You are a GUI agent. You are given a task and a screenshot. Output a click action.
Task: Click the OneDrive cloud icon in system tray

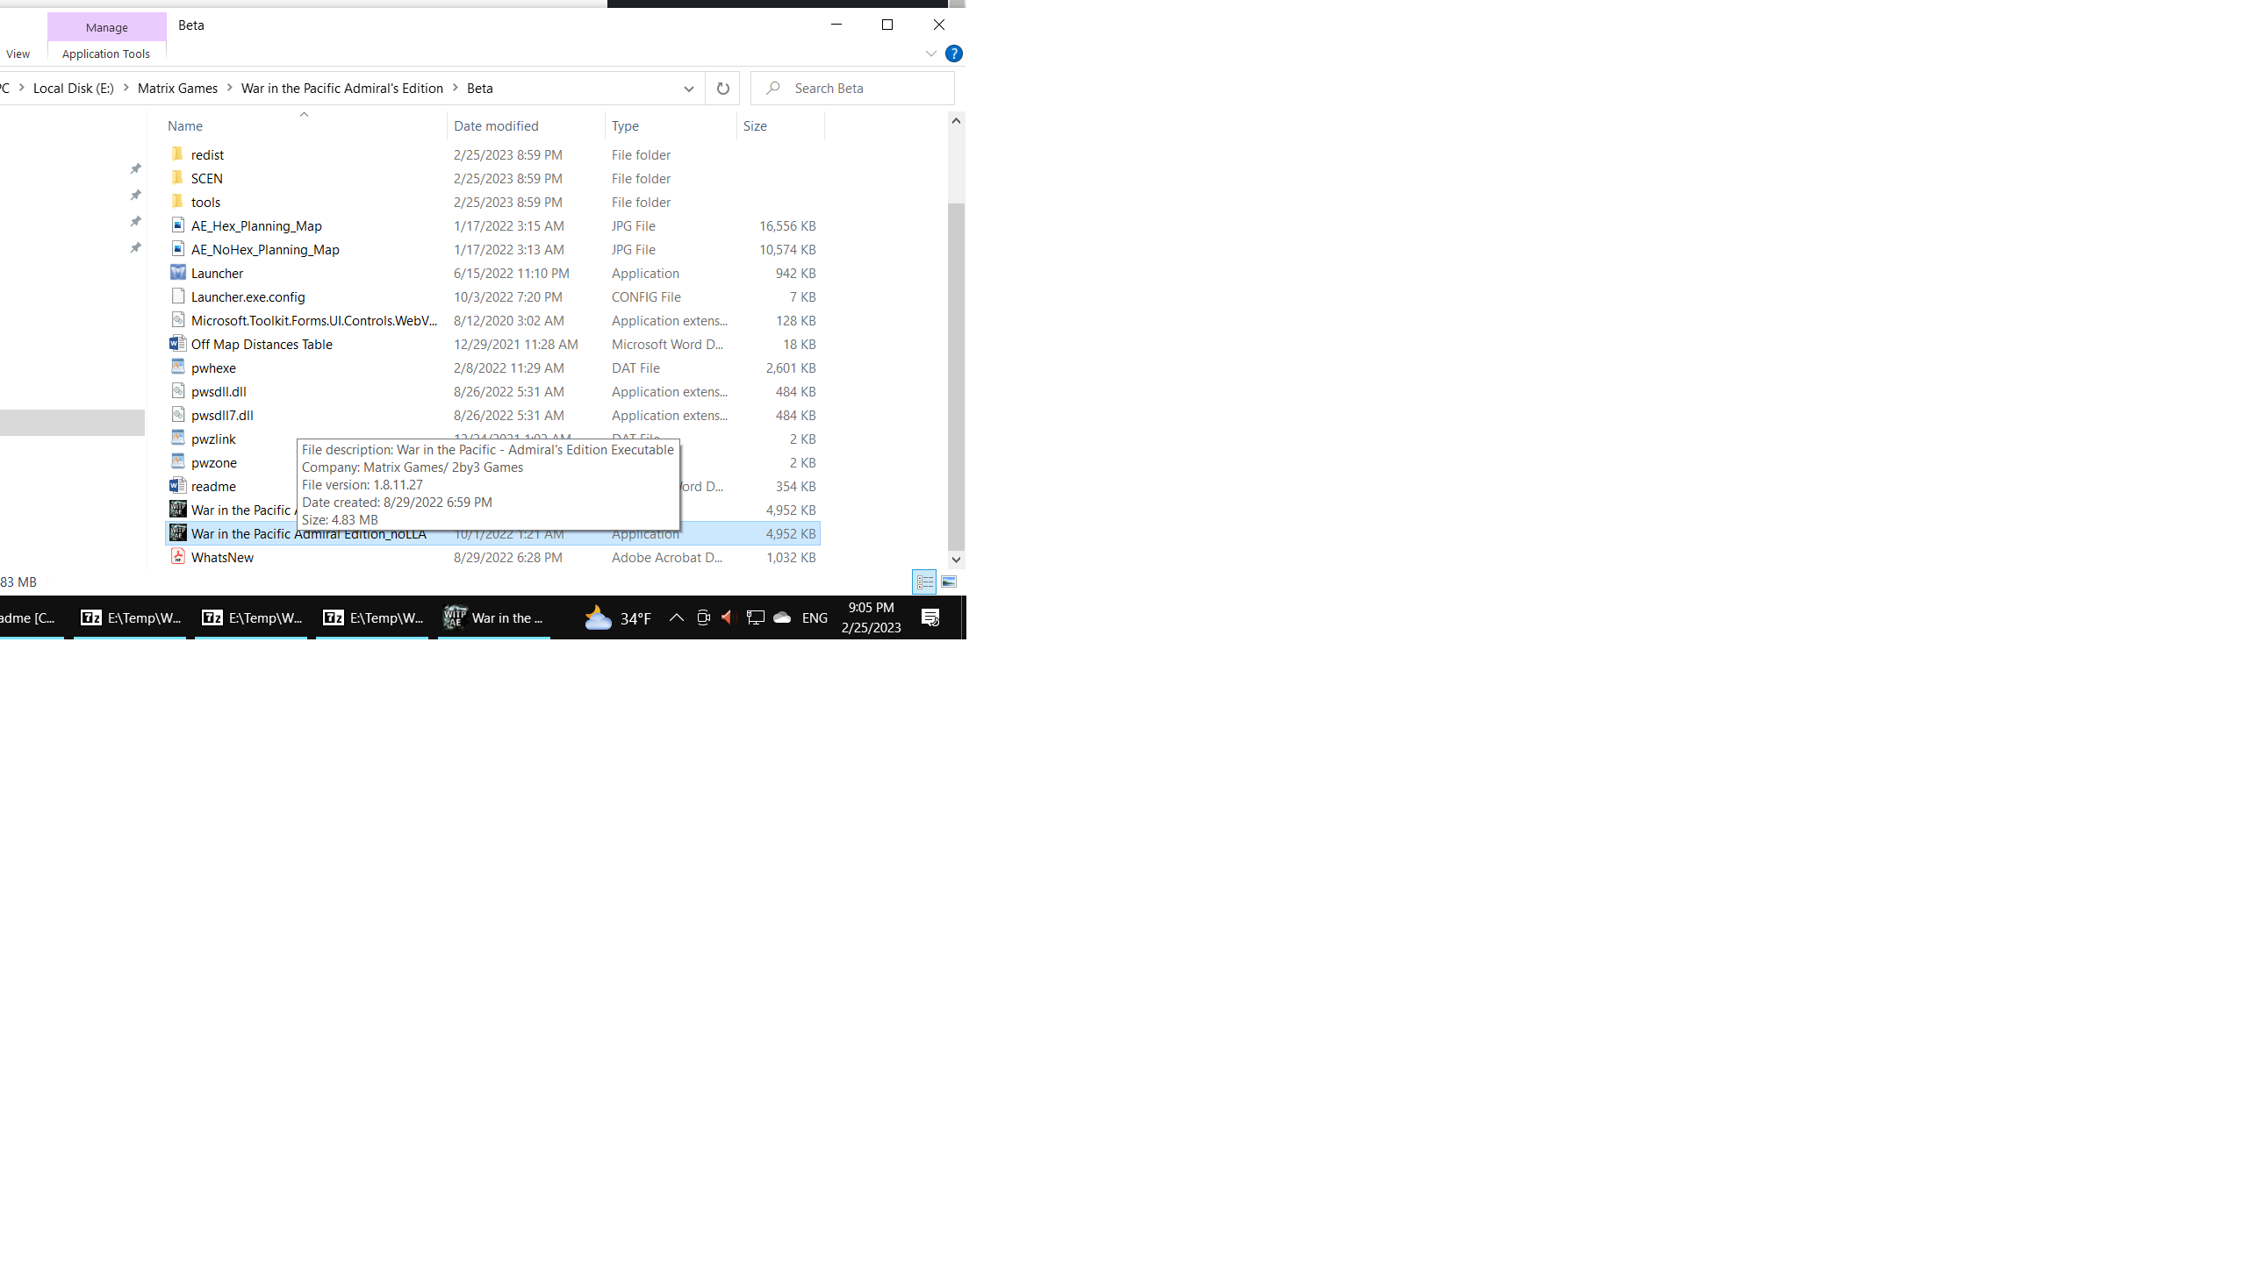tap(782, 617)
